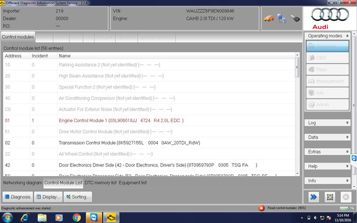The width and height of the screenshot is (357, 223).
Task: Launch Google Chrome from taskbar
Action: click(76, 217)
